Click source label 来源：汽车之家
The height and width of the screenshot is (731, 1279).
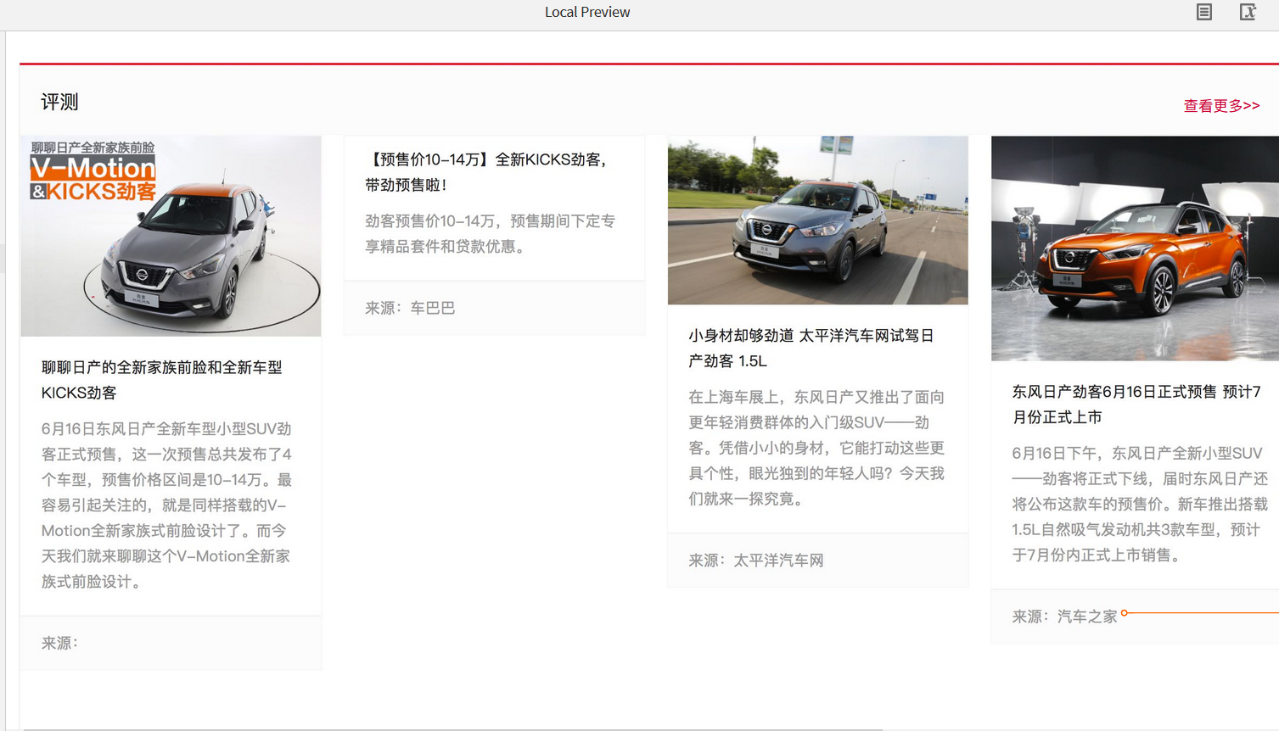pyautogui.click(x=1064, y=617)
